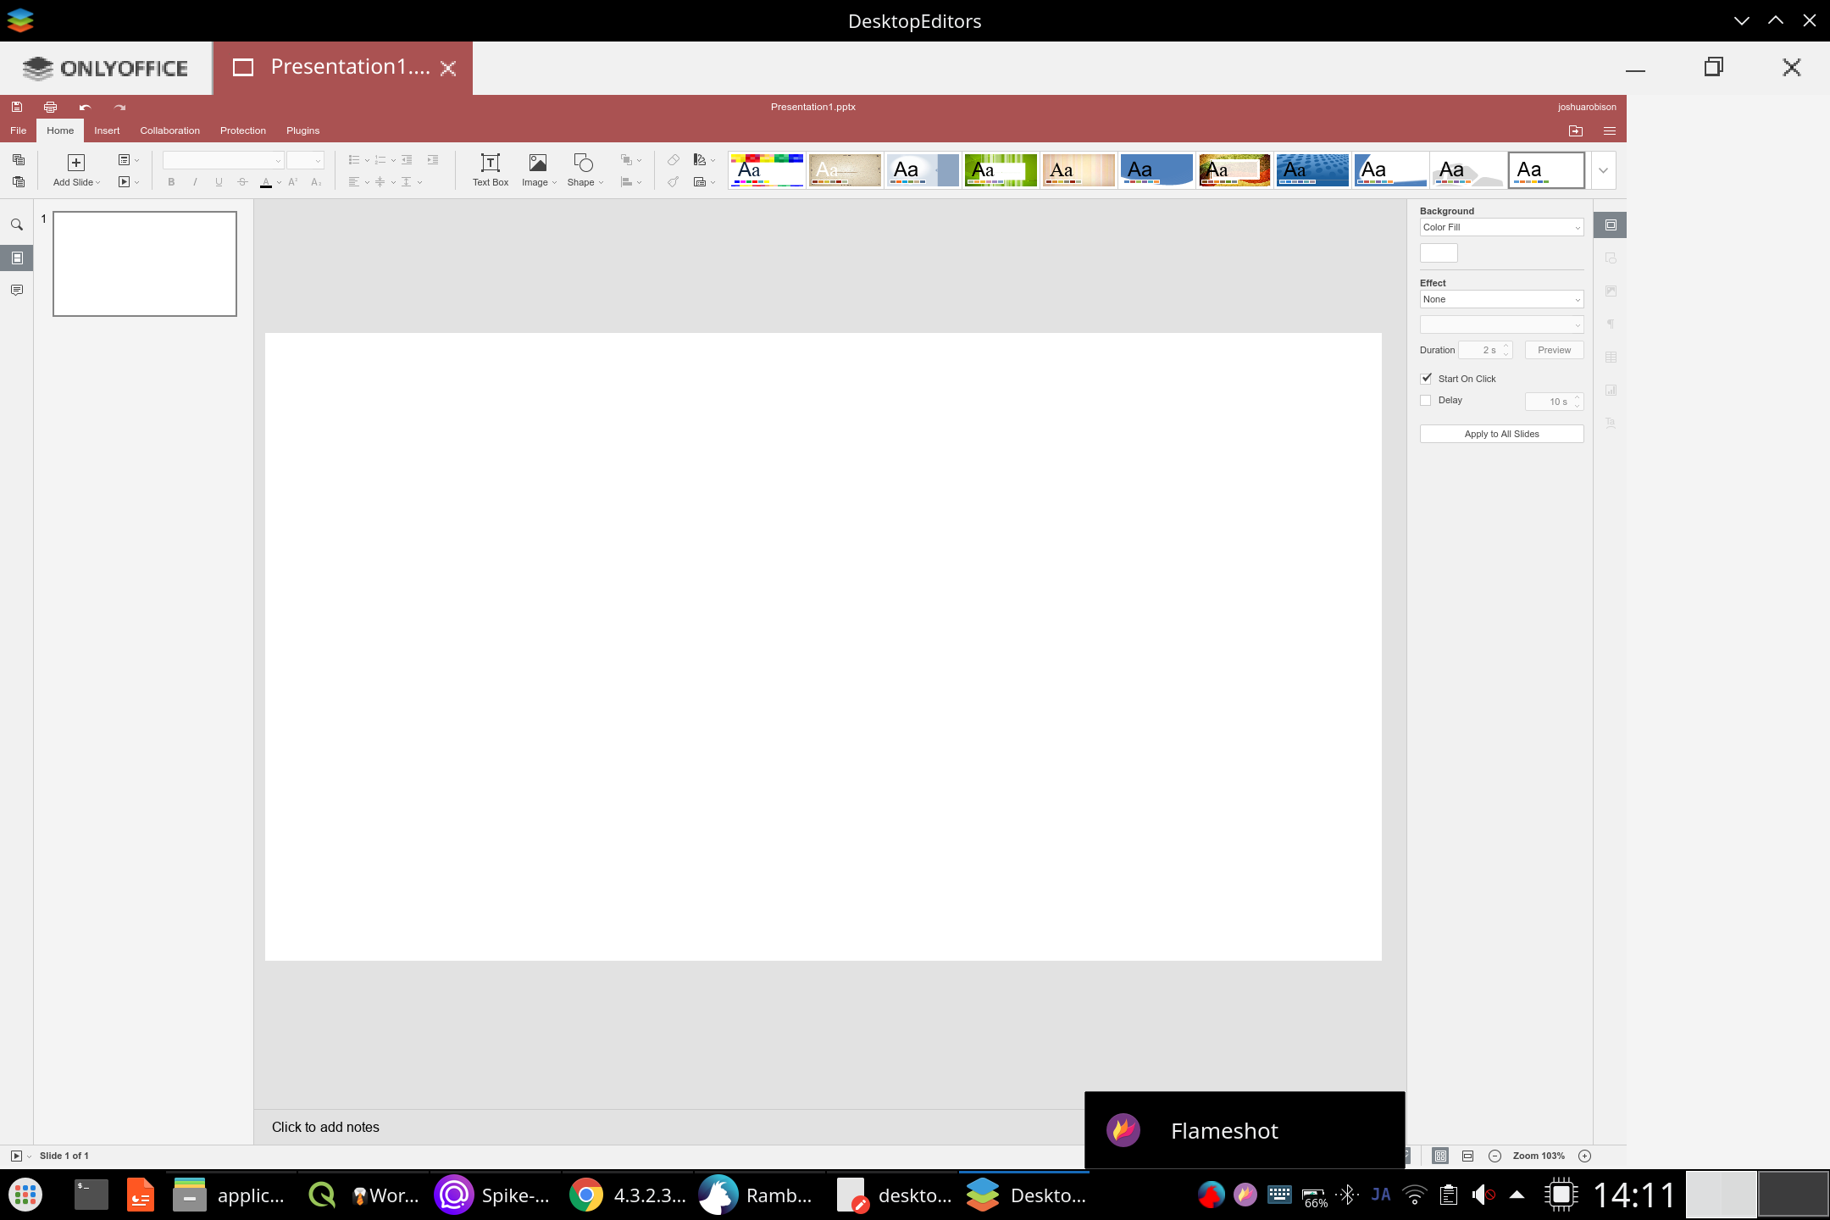Expand the themes gallery arrow
The height and width of the screenshot is (1220, 1830).
pos(1603,170)
